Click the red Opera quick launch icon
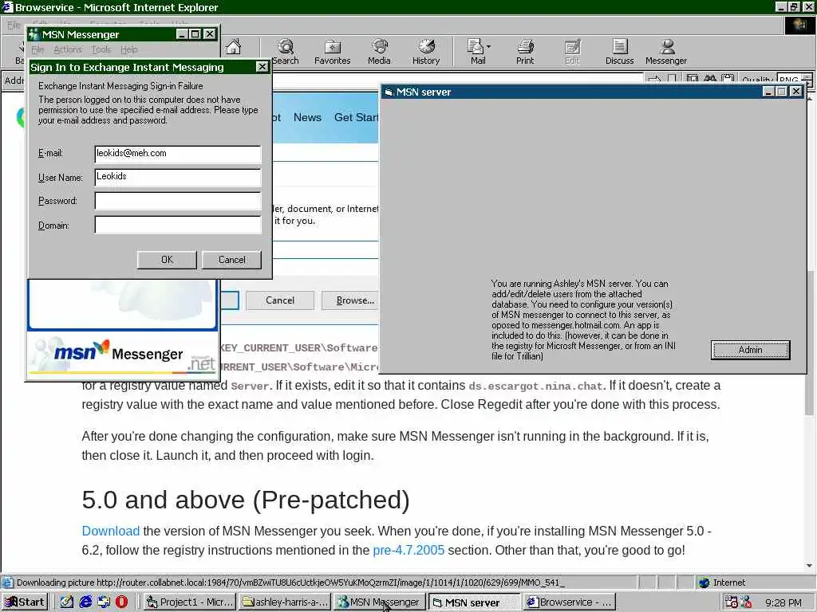 tap(121, 602)
